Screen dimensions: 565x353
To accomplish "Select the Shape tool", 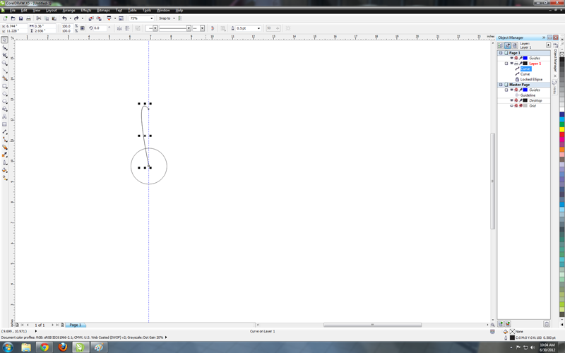I will [4, 47].
